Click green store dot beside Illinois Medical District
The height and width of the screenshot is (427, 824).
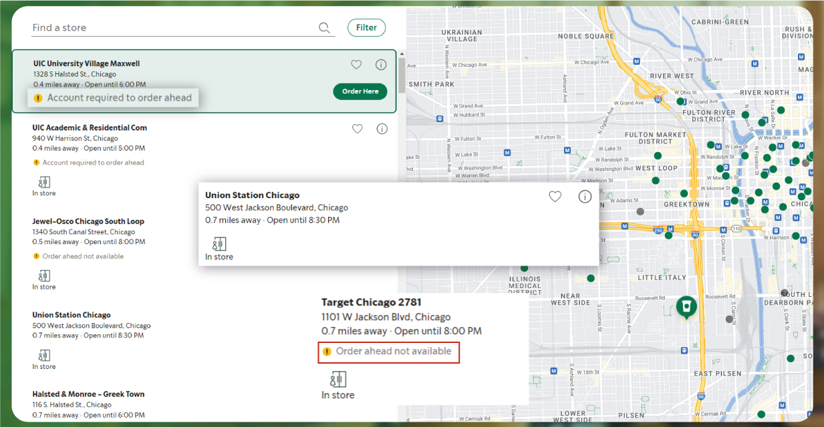pos(591,278)
